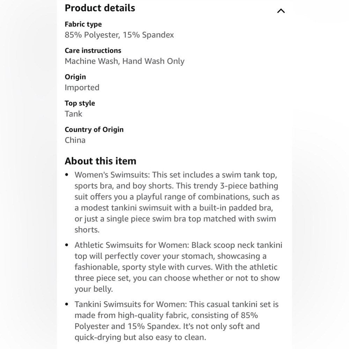
Task: Click the Women's Swimsuits bullet paragraph
Action: [x=177, y=202]
